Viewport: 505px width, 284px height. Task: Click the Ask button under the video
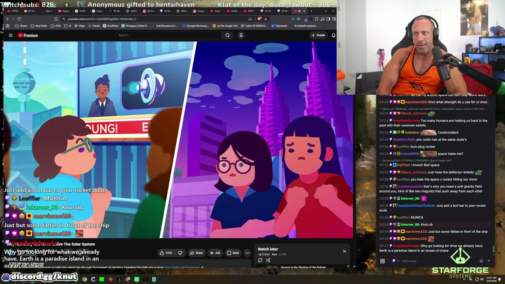215,253
